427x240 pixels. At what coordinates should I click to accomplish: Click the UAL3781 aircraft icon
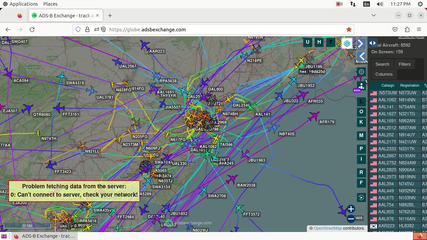click(91, 91)
